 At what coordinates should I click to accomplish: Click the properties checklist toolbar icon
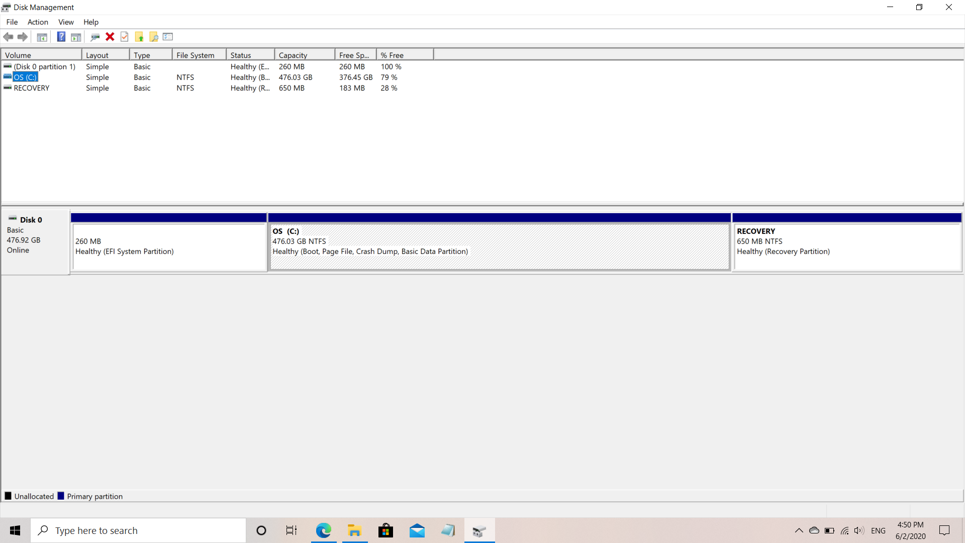coord(167,36)
